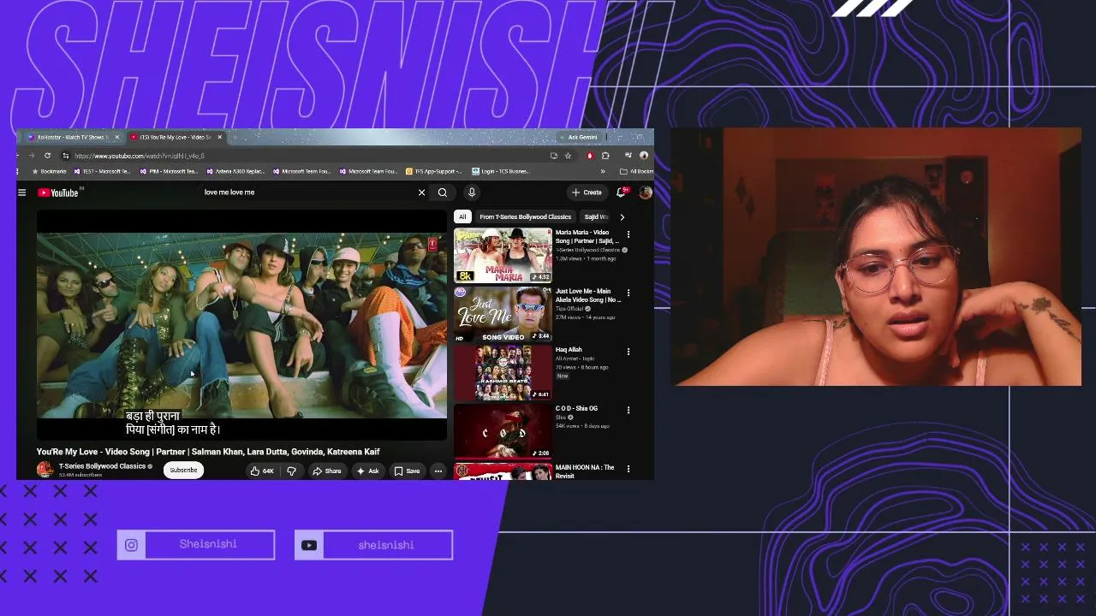1096x616 pixels.
Task: Click the main video player
Action: click(241, 325)
